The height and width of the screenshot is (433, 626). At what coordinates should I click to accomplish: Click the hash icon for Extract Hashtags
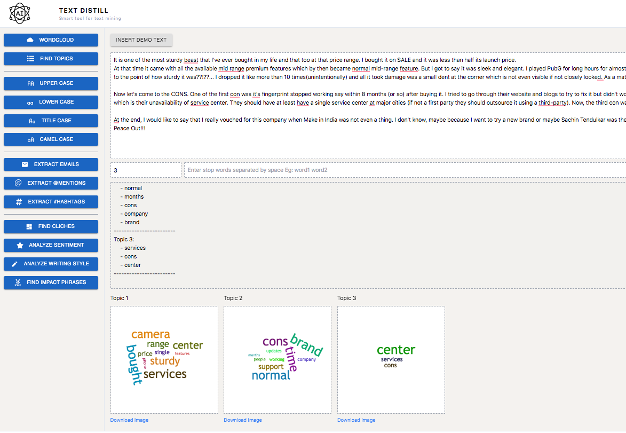[x=19, y=202]
